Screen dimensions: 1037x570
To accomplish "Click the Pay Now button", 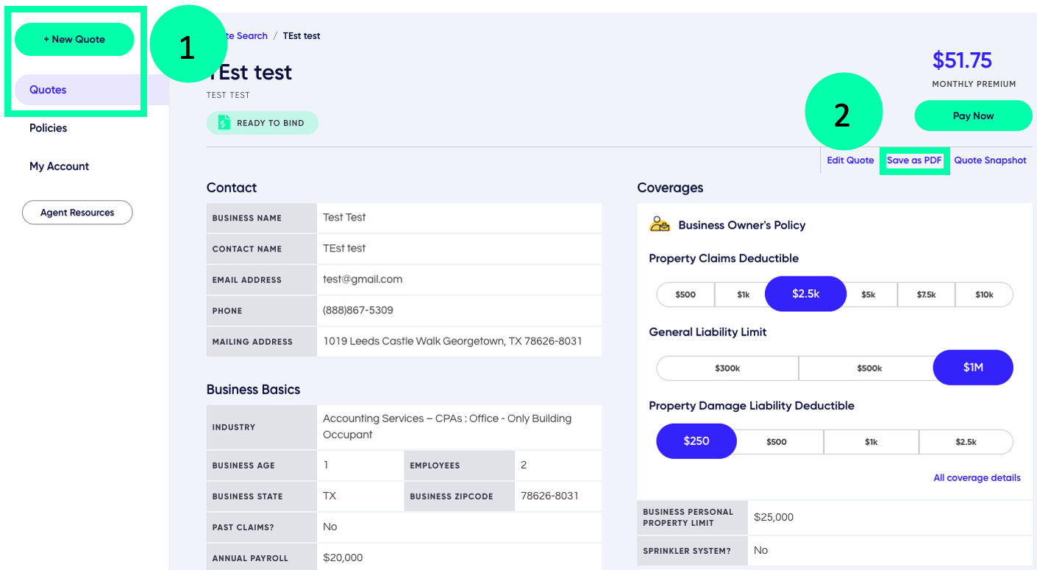I will click(x=973, y=115).
